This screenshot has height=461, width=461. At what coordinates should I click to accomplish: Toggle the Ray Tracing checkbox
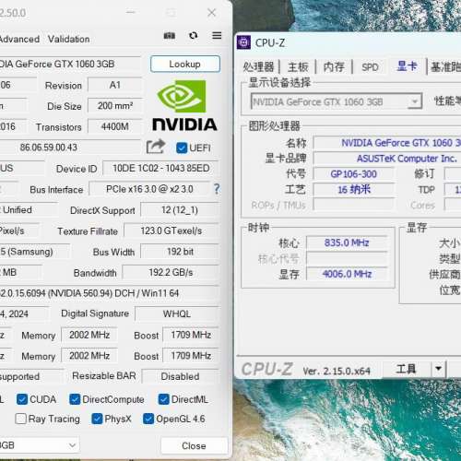coord(20,419)
